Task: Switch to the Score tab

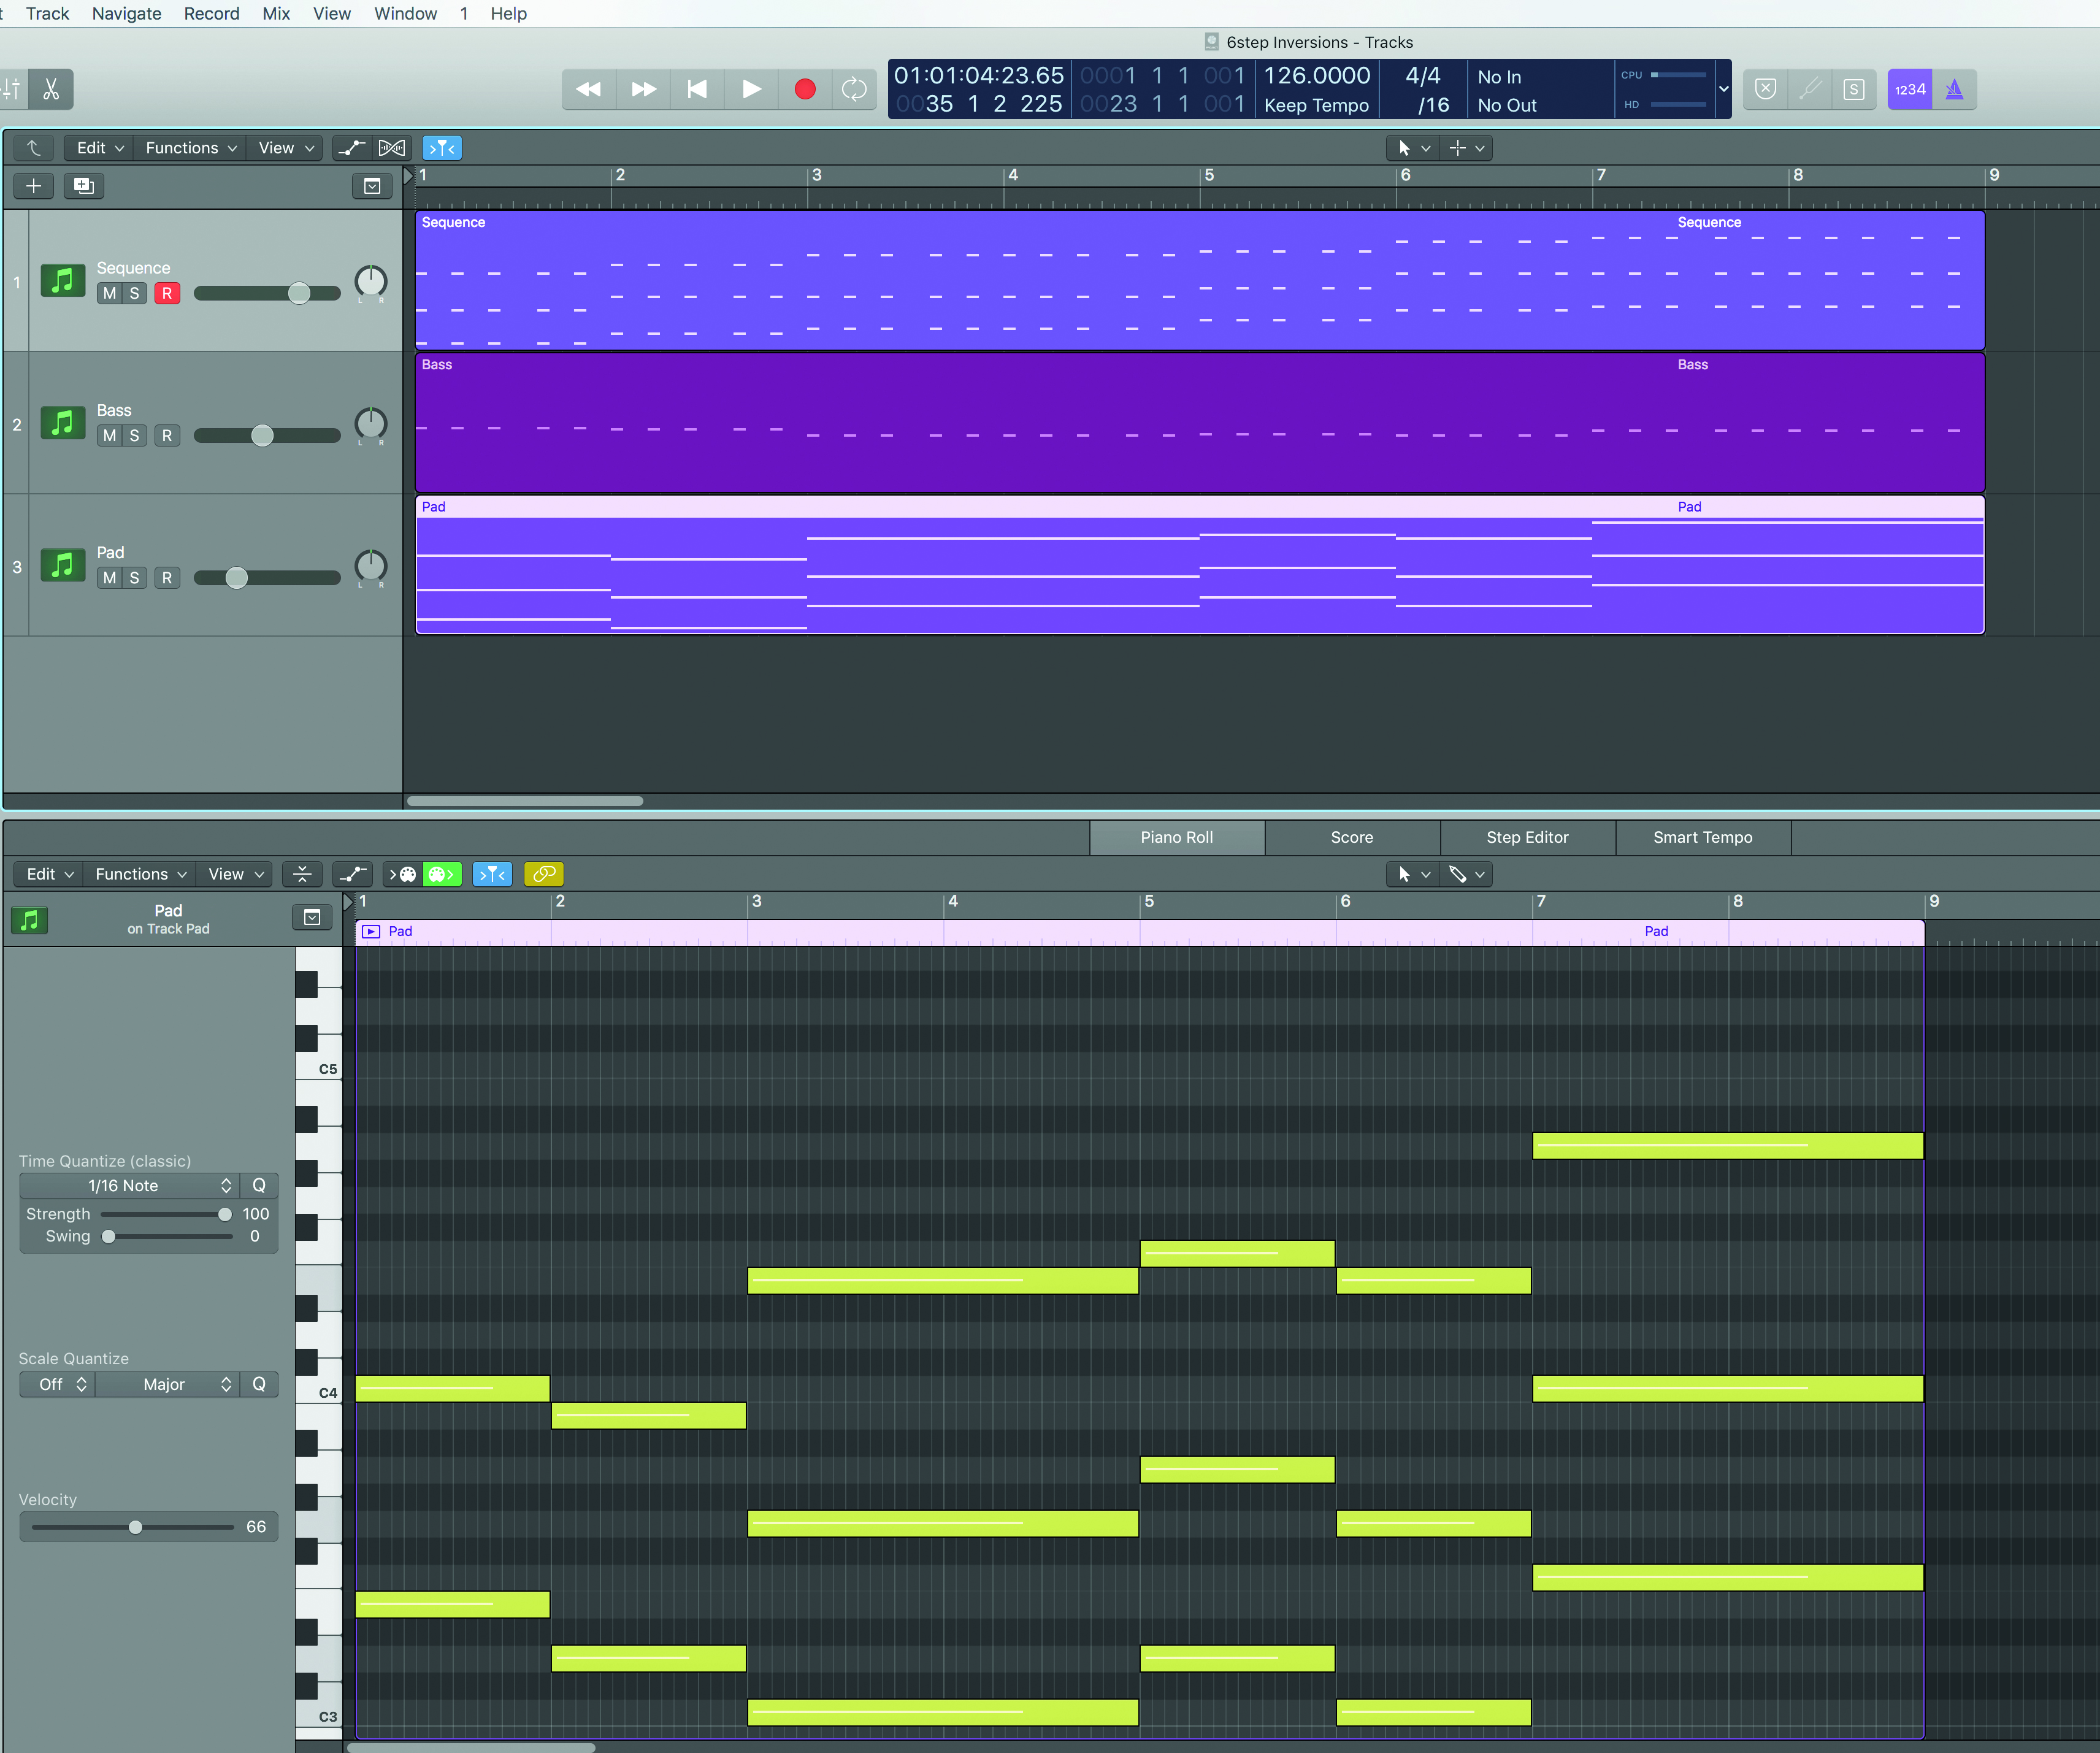Action: 1352,838
